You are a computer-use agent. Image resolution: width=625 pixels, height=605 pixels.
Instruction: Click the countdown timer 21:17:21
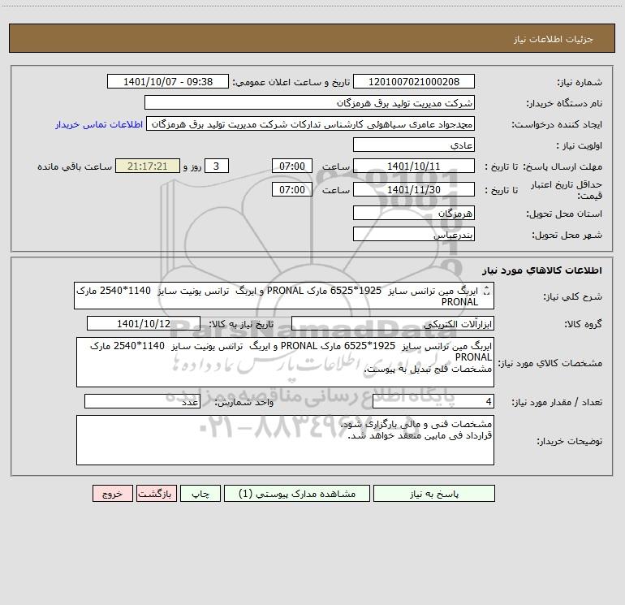click(148, 166)
